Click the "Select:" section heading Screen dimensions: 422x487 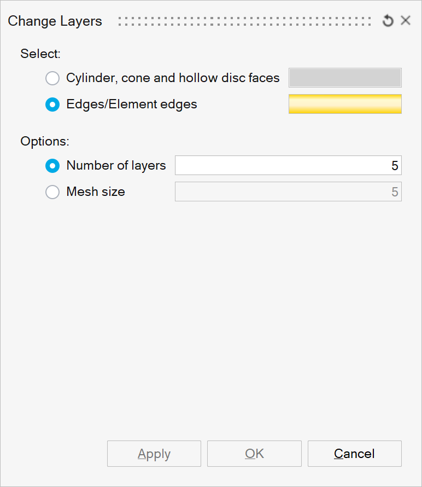[x=40, y=54]
